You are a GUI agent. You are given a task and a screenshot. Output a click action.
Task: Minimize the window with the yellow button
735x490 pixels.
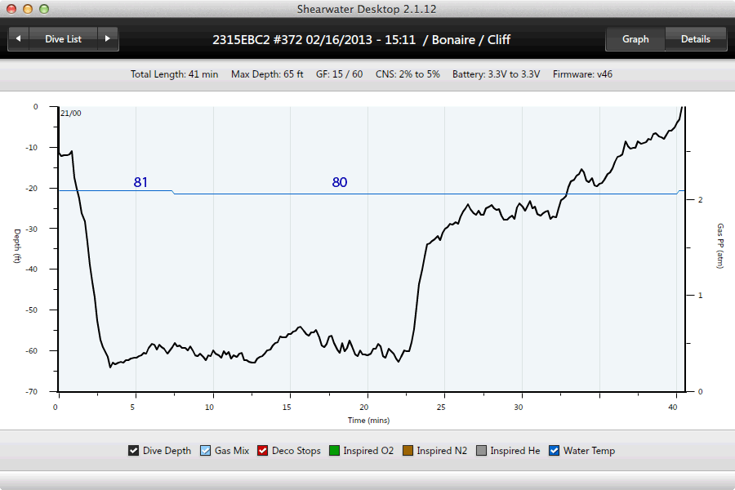(x=27, y=8)
